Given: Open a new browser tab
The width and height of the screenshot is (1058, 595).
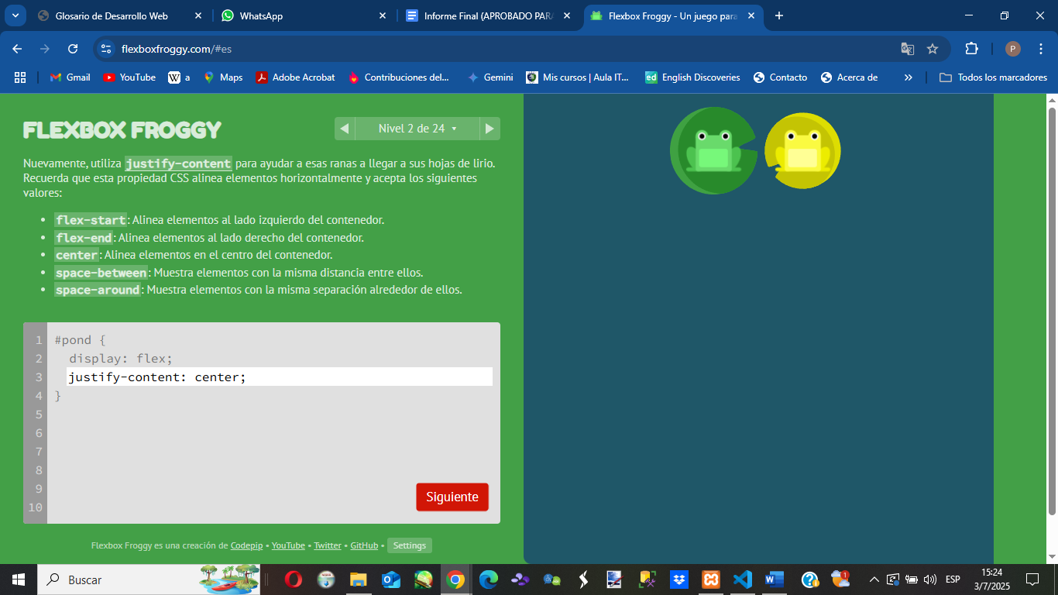Looking at the screenshot, I should (x=779, y=15).
